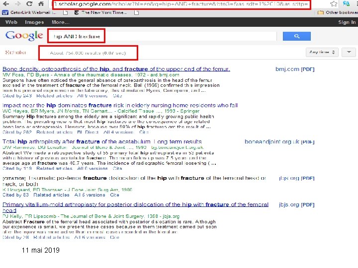Click Cited by 119 link
The height and width of the screenshot is (268, 358).
click(x=17, y=168)
